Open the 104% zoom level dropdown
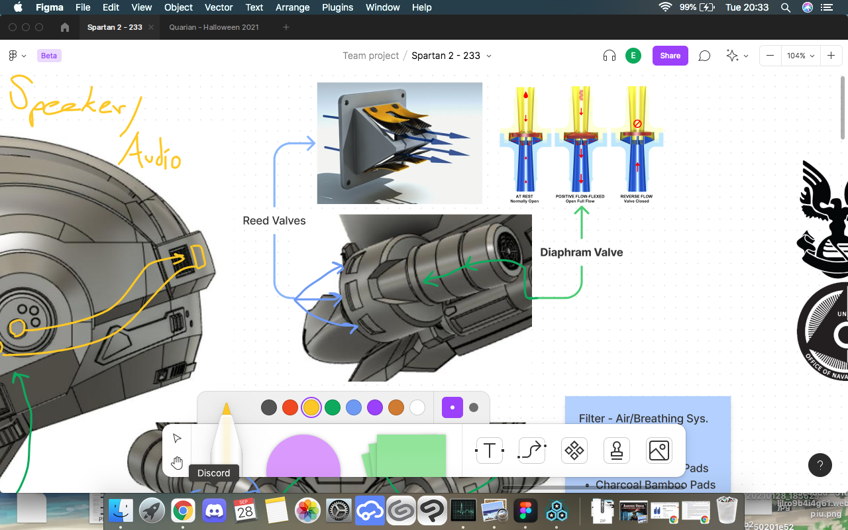Image resolution: width=848 pixels, height=530 pixels. (800, 56)
